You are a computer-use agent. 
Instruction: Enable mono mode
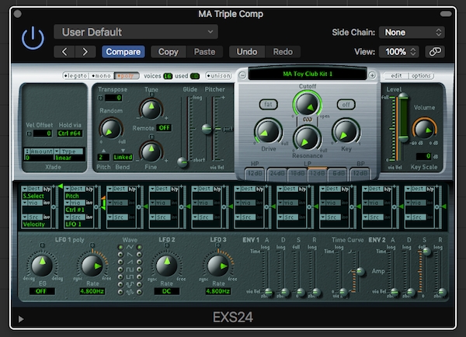click(101, 76)
